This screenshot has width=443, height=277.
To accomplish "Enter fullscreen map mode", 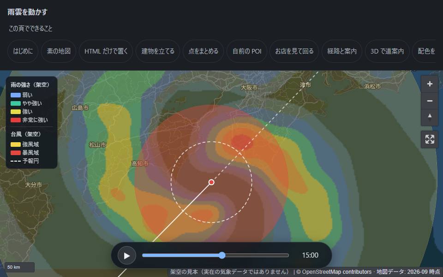I will coord(430,139).
